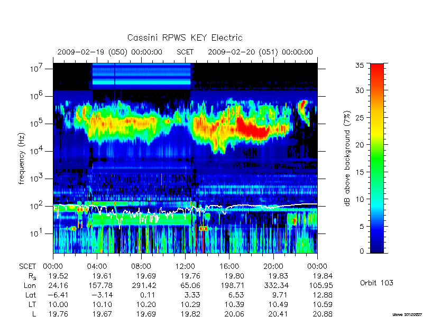Click the 0 value on the color bar
The image size is (423, 317).
pos(362,251)
